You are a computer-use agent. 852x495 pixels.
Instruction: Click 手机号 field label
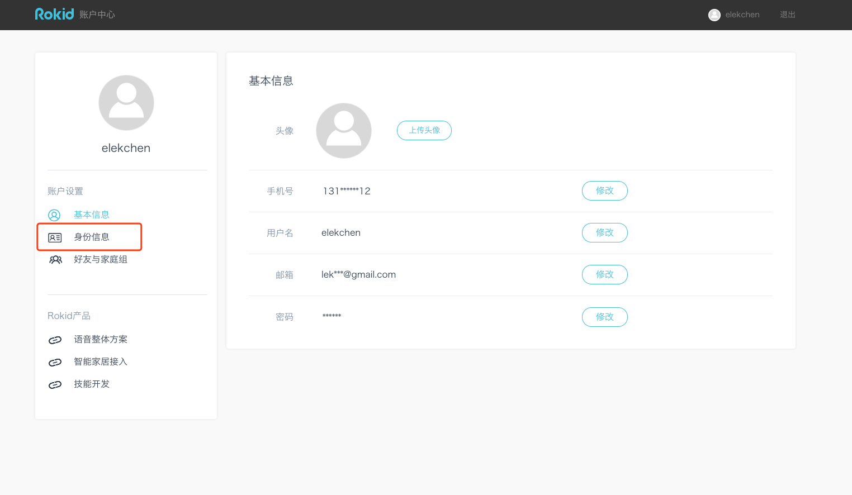coord(280,191)
